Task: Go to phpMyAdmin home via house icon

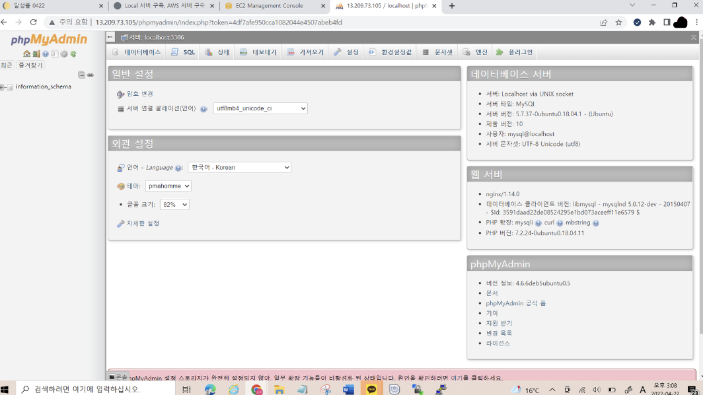Action: tap(26, 54)
